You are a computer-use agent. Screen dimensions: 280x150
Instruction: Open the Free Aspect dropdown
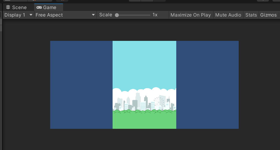[x=65, y=15]
